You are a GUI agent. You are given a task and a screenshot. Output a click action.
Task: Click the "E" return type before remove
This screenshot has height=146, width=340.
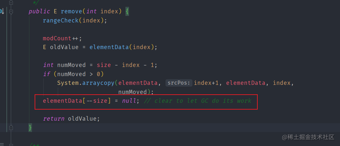pyautogui.click(x=55, y=11)
